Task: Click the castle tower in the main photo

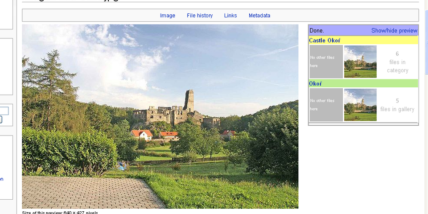Action: click(189, 100)
